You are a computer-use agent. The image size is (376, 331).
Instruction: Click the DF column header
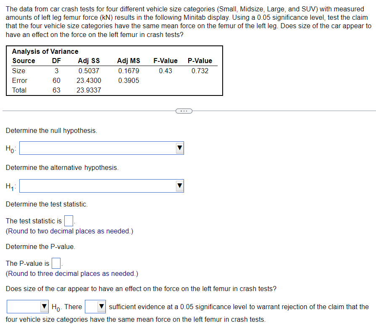click(x=56, y=61)
